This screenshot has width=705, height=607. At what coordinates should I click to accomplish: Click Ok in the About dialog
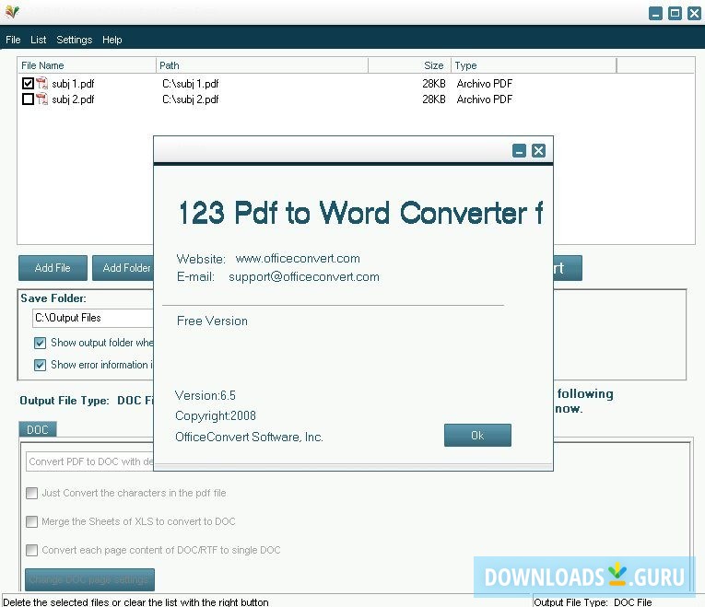(x=477, y=435)
